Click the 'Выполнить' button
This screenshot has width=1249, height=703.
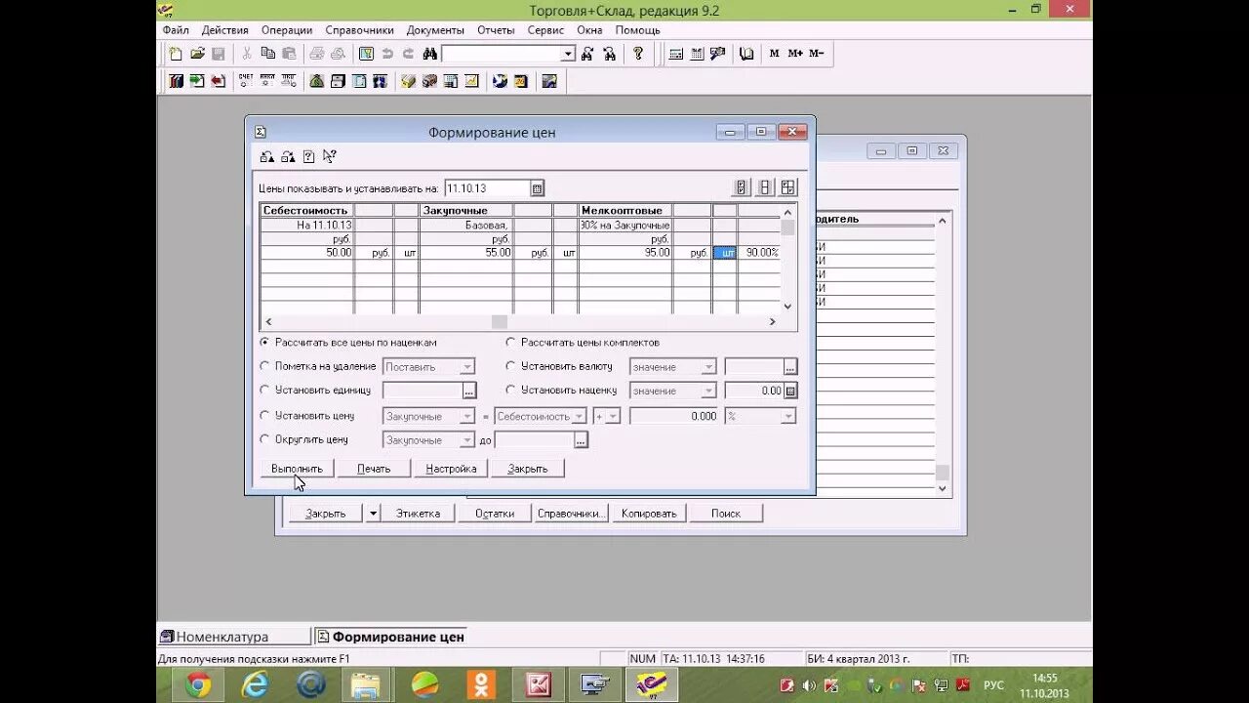pos(297,469)
